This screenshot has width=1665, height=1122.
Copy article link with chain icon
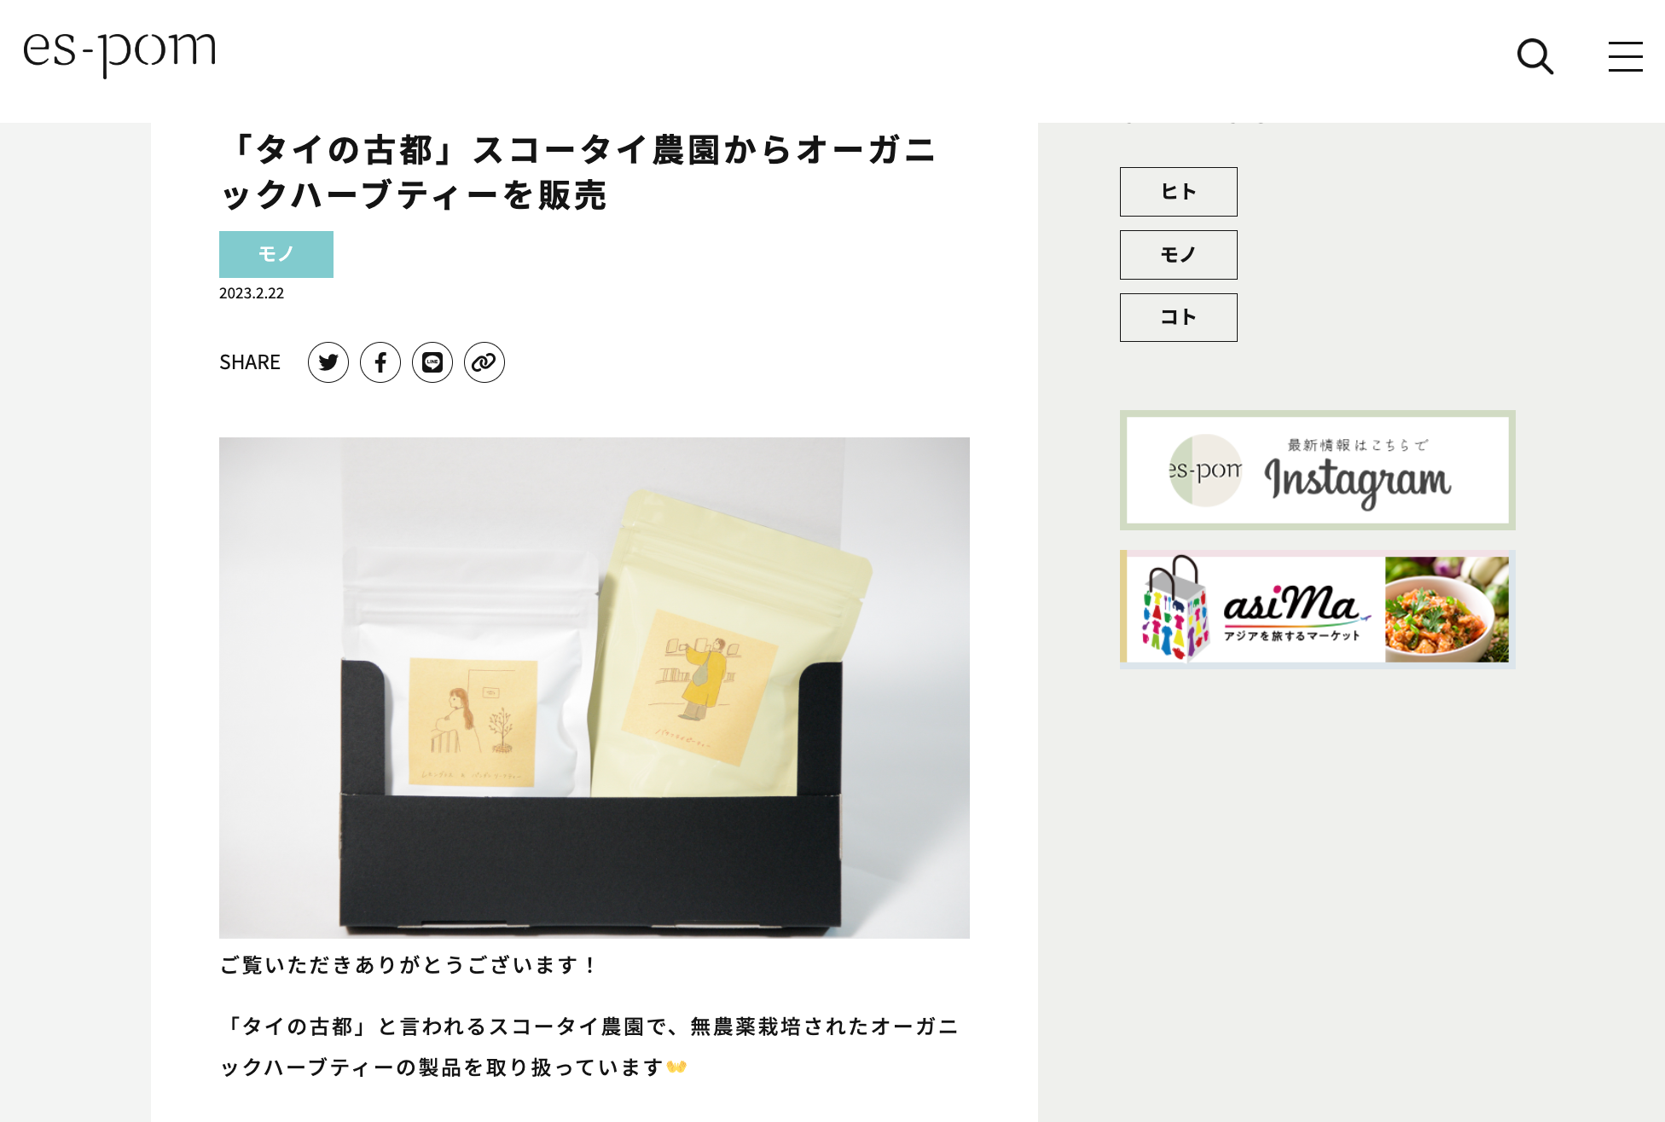pyautogui.click(x=484, y=362)
